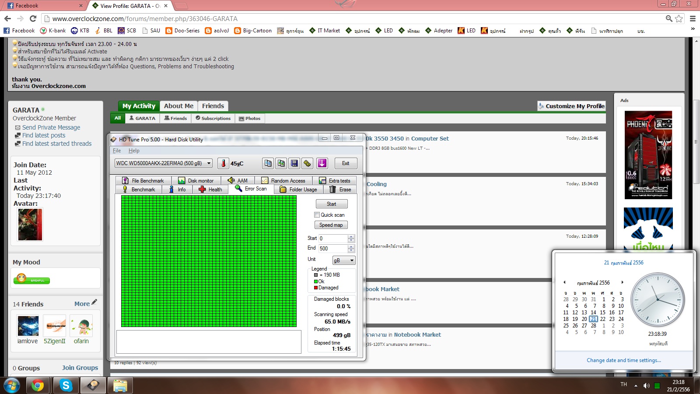700x394 pixels.
Task: Switch to the Erase tab
Action: [340, 190]
